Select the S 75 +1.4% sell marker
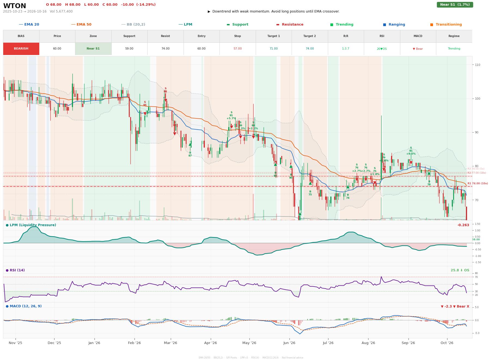The width and height of the screenshot is (491, 362). [375, 183]
